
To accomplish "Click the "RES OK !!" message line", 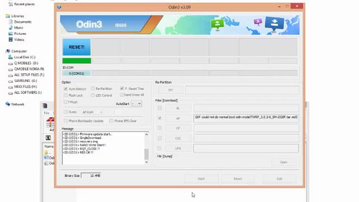I will coord(78,152).
